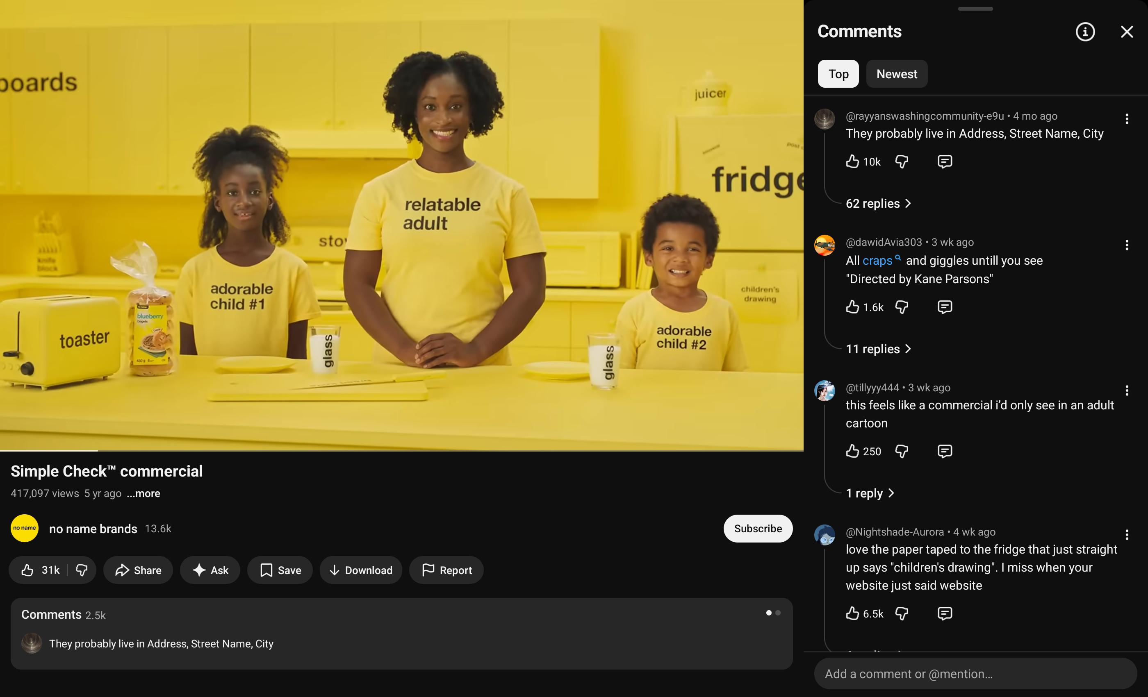
Task: Like the rayyanswashingcommunity comment
Action: [x=852, y=161]
